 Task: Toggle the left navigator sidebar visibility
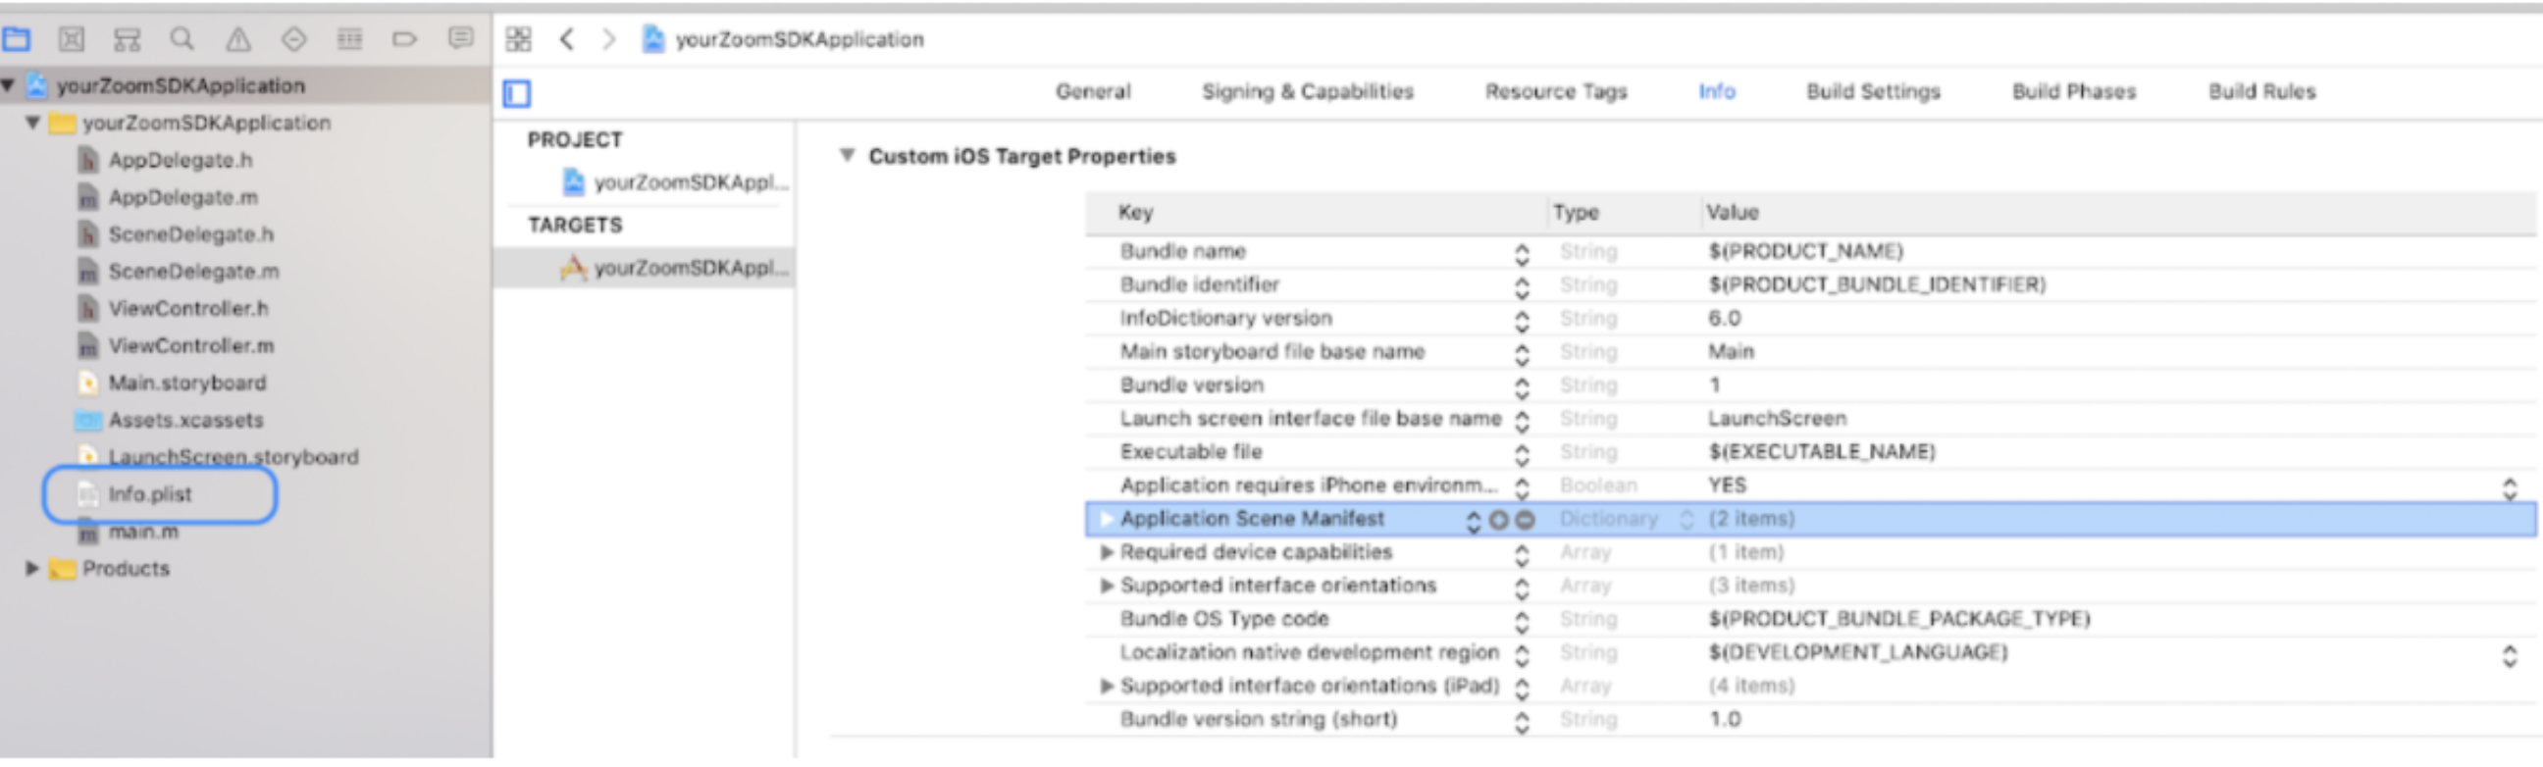coord(518,92)
